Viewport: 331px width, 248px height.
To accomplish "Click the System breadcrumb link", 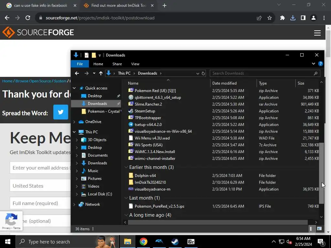I will coord(60,81).
